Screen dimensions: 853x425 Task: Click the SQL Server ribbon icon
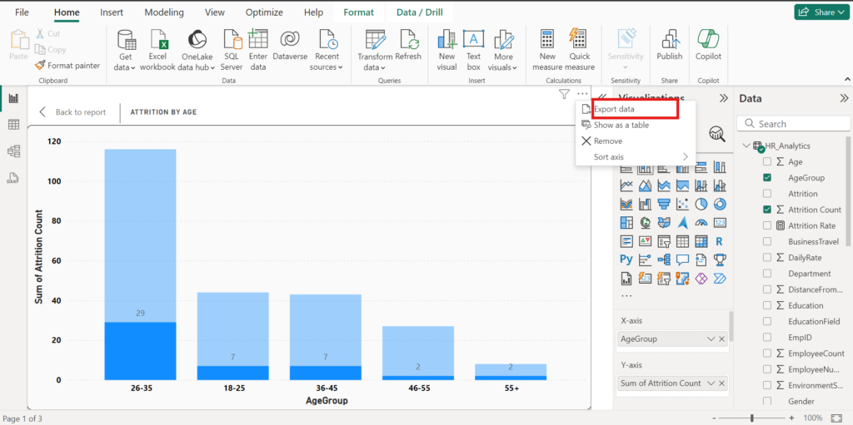pos(232,49)
